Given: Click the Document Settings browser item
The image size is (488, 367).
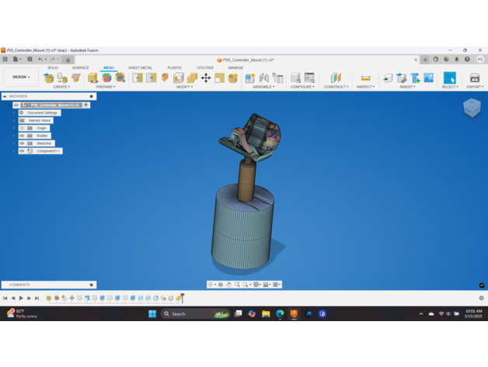Looking at the screenshot, I should pyautogui.click(x=42, y=113).
